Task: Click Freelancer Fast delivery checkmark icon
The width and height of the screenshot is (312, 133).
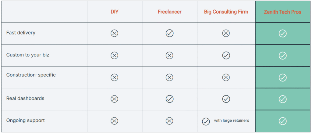Action: pyautogui.click(x=169, y=33)
